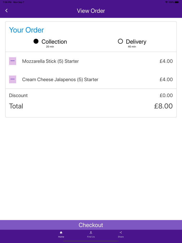Screen dimensions: 182x243
Task: Tap the Cream Cheese Jalapenos item name
Action: (x=60, y=80)
